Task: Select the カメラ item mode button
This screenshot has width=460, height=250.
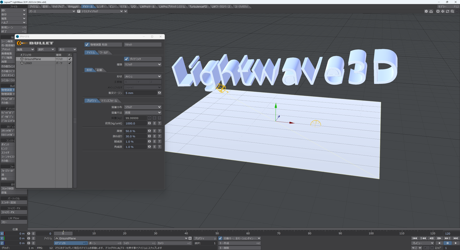Action: (174, 243)
